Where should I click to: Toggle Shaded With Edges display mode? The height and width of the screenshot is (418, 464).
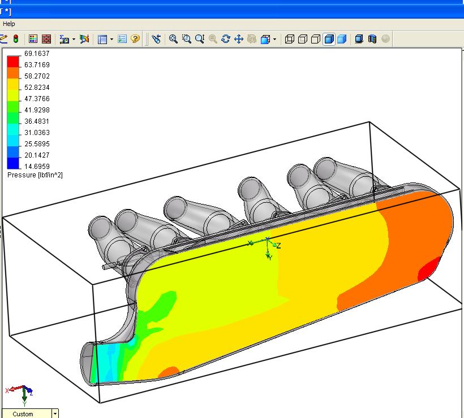click(x=329, y=39)
